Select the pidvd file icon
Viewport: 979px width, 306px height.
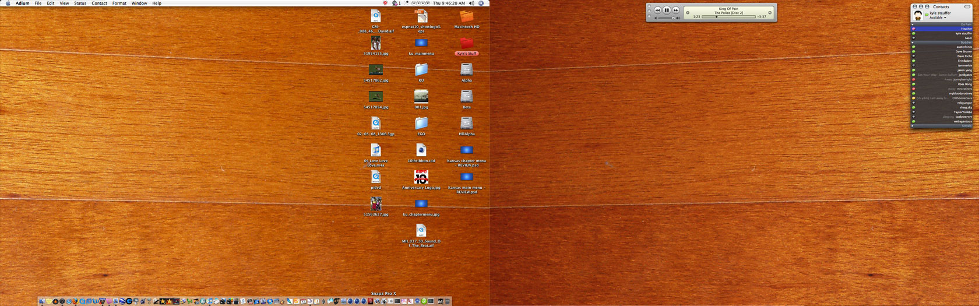click(x=376, y=177)
